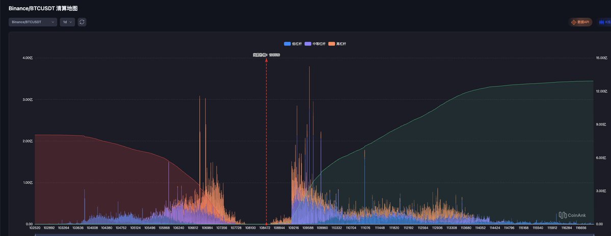
Task: Toggle the 低杠杆 legend series
Action: [294, 44]
